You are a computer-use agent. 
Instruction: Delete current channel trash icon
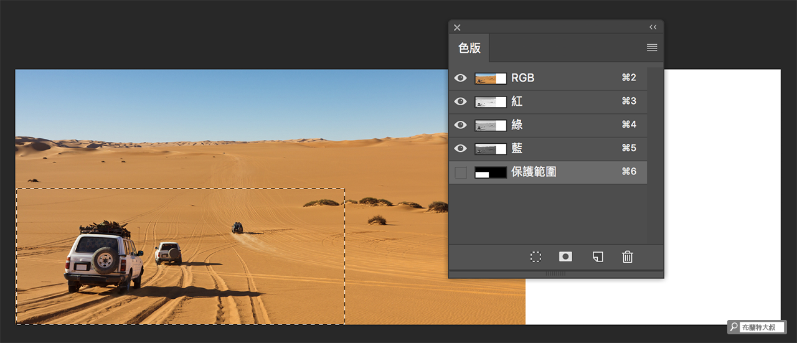[628, 256]
